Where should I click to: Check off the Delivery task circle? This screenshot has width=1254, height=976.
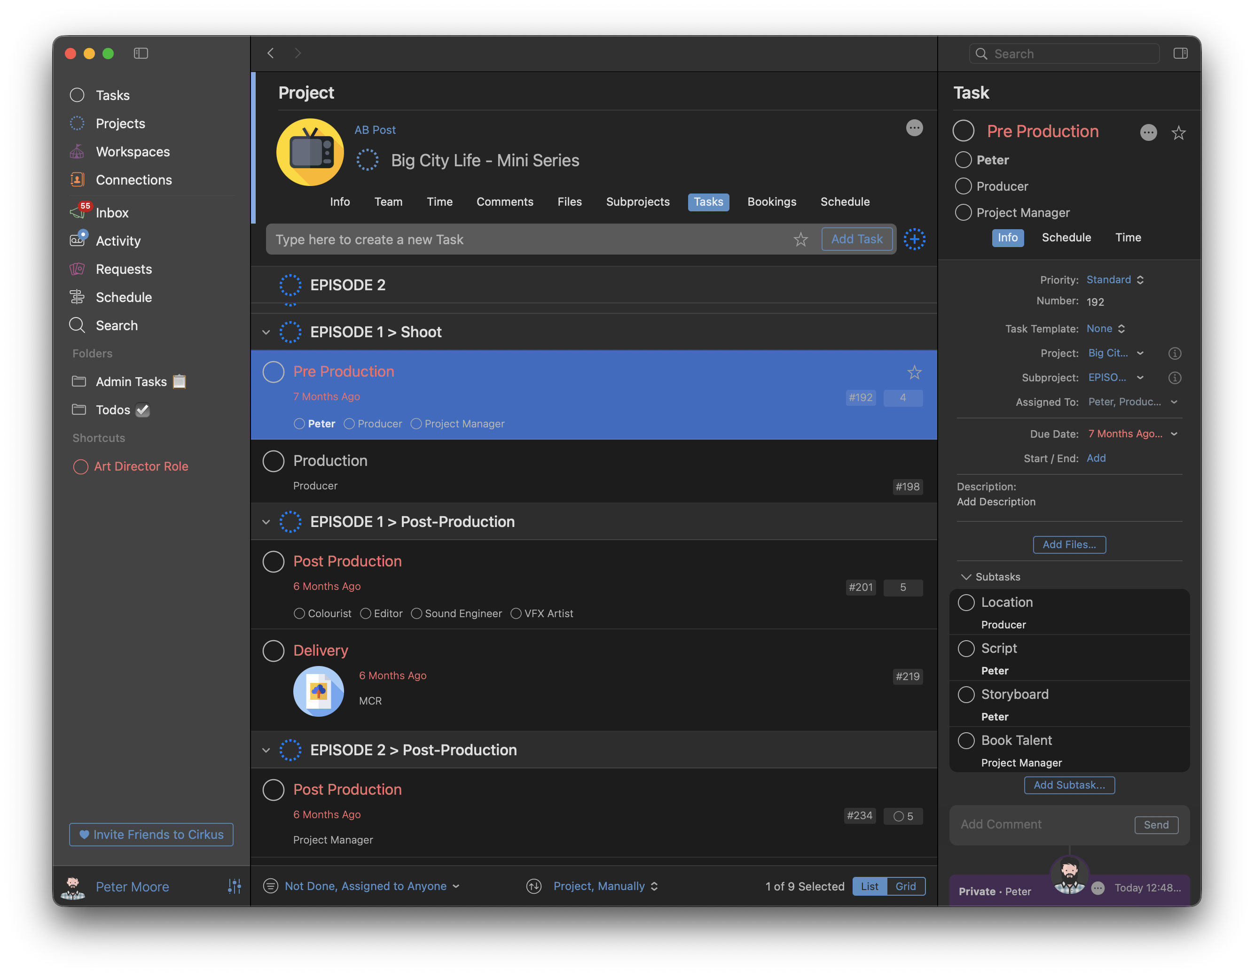pos(273,651)
